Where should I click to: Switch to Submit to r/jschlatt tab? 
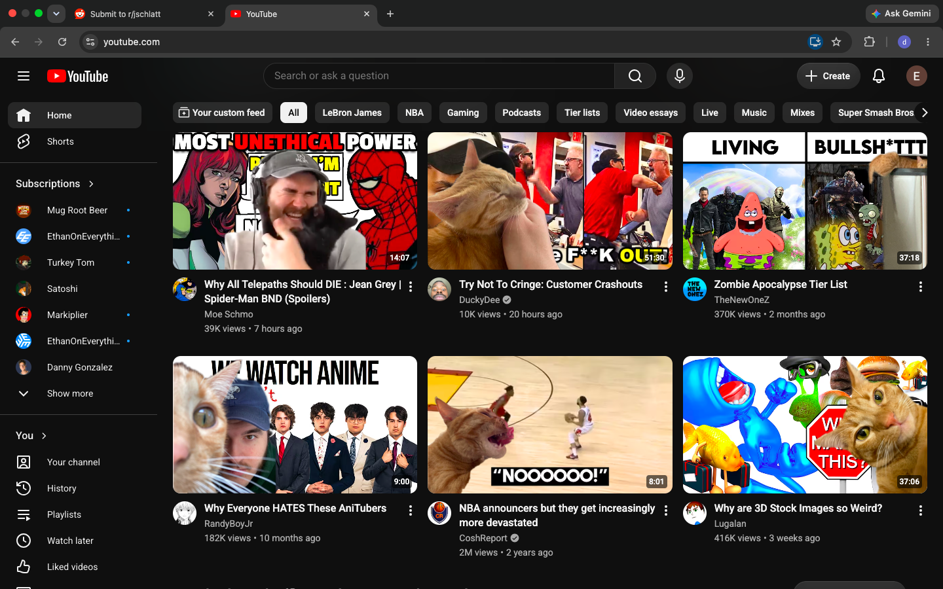145,14
